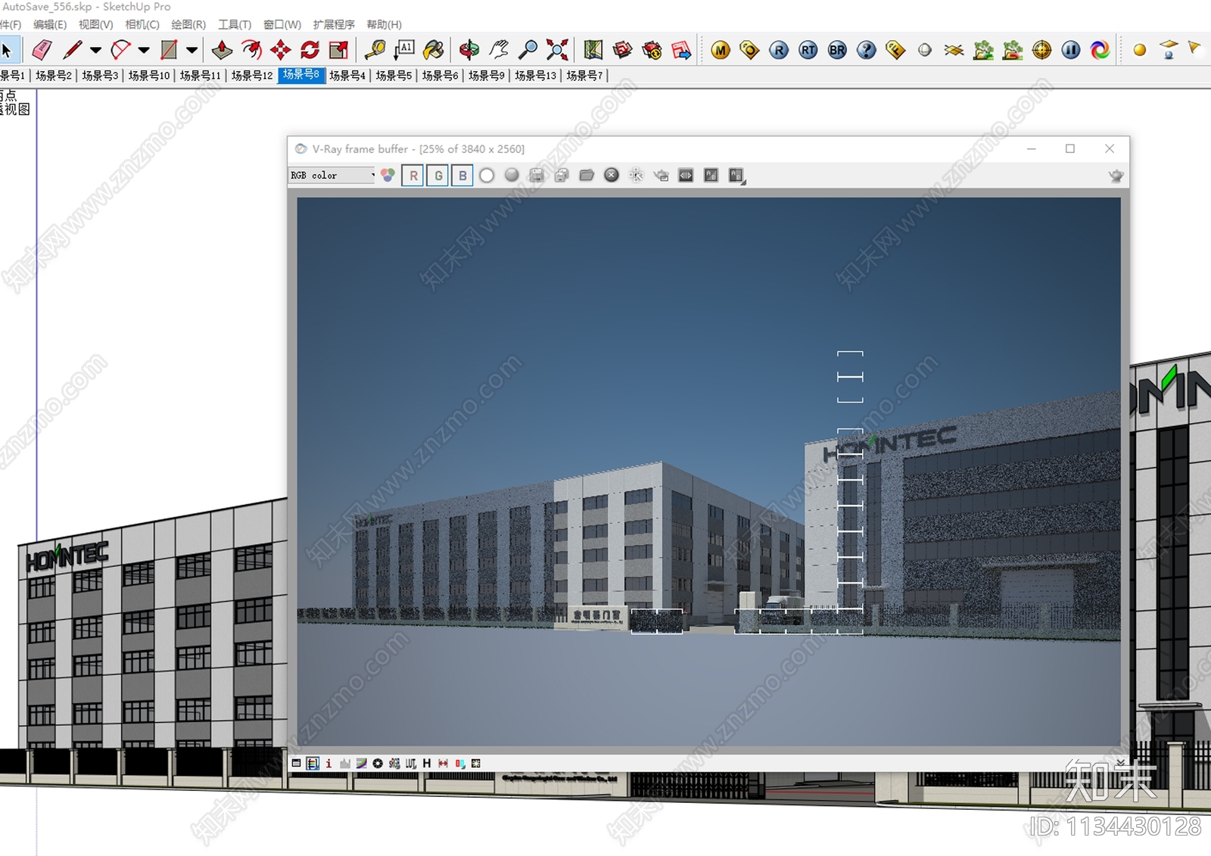
Task: Start V-Ray render with R icon
Action: 779,50
